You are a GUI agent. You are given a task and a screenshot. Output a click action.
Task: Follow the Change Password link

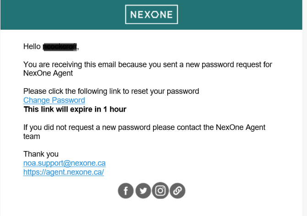(54, 100)
